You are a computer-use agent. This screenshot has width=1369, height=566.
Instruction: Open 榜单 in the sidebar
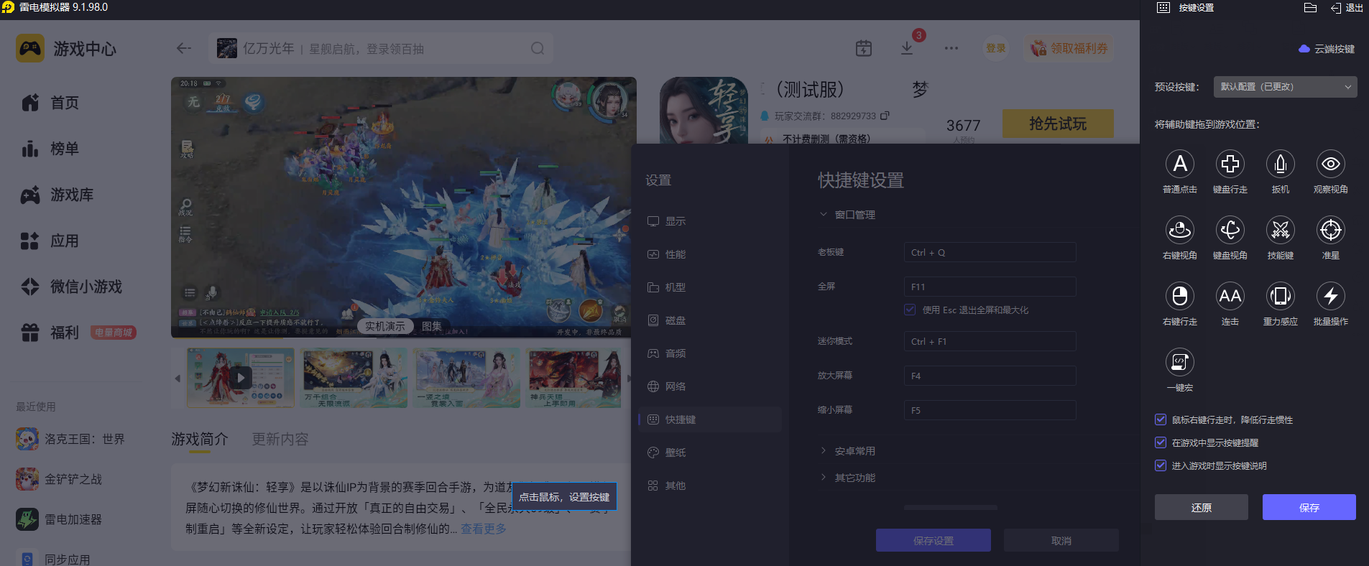click(50, 149)
